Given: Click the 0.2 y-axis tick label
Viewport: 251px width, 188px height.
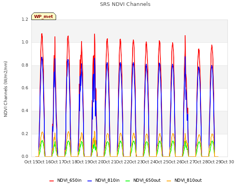Looking at the screenshot, I should pos(25,134).
